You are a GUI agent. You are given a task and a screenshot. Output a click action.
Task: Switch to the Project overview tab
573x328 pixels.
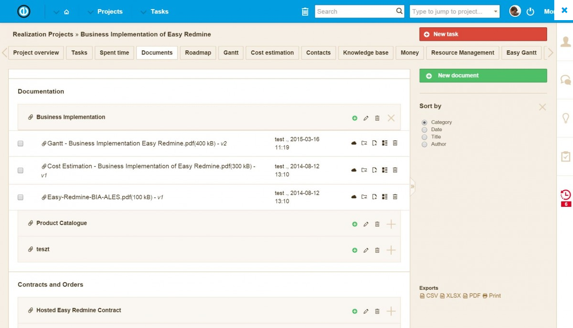pyautogui.click(x=36, y=53)
